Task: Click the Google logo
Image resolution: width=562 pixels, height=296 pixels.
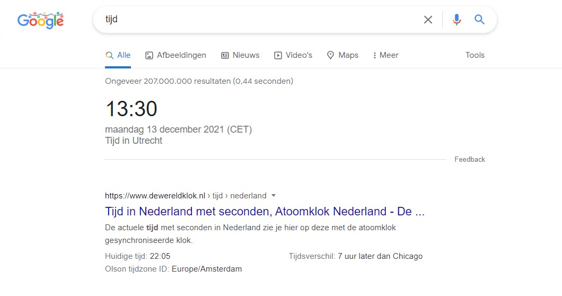Action: [x=40, y=20]
